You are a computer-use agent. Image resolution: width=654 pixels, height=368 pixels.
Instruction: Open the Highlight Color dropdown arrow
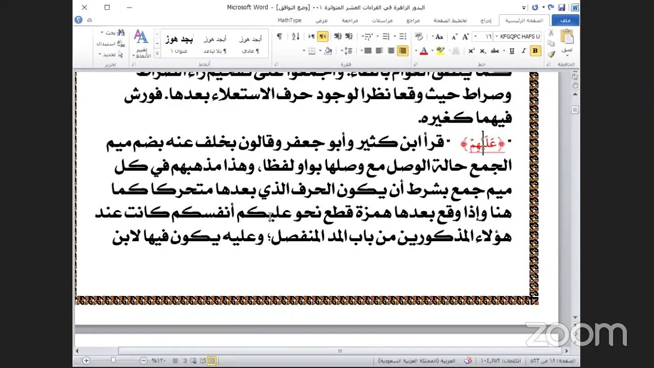432,51
